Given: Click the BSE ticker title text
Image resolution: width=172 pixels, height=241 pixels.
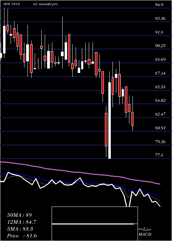Looking at the screenshot, I should coord(11,4).
